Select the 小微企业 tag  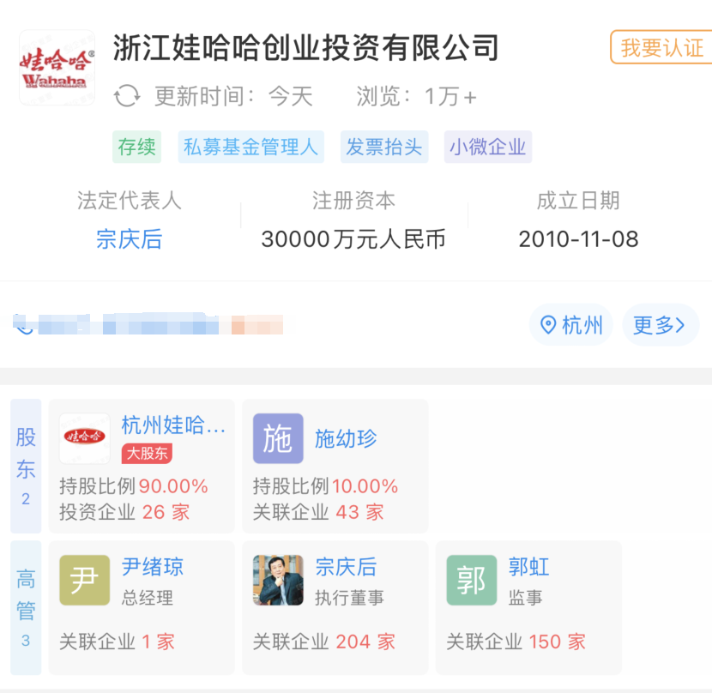click(487, 147)
